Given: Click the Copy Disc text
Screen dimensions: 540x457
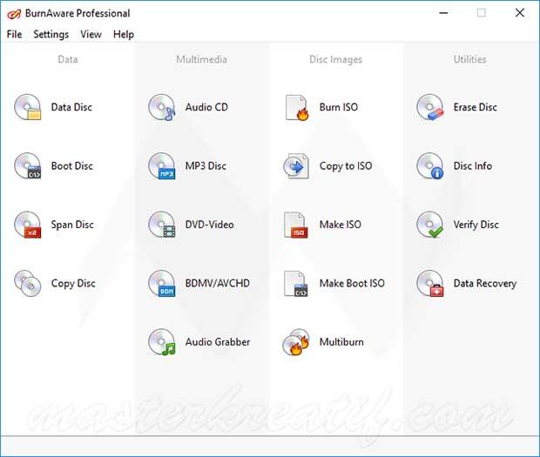Looking at the screenshot, I should 73,284.
